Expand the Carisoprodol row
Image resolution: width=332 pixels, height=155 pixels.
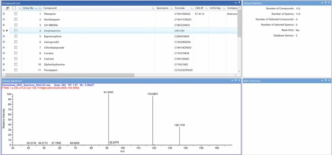4,42
